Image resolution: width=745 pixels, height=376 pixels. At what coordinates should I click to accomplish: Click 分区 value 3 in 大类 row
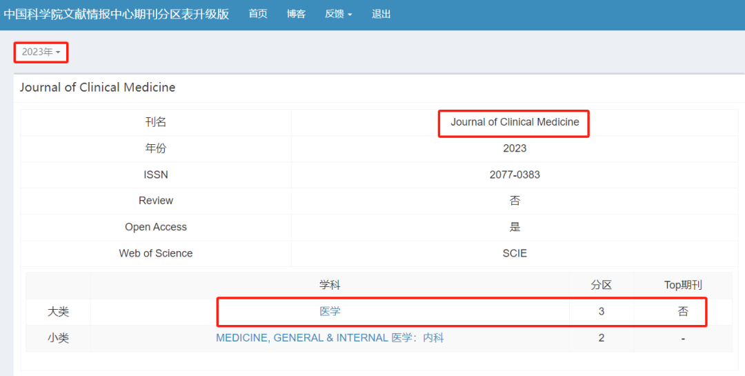602,312
